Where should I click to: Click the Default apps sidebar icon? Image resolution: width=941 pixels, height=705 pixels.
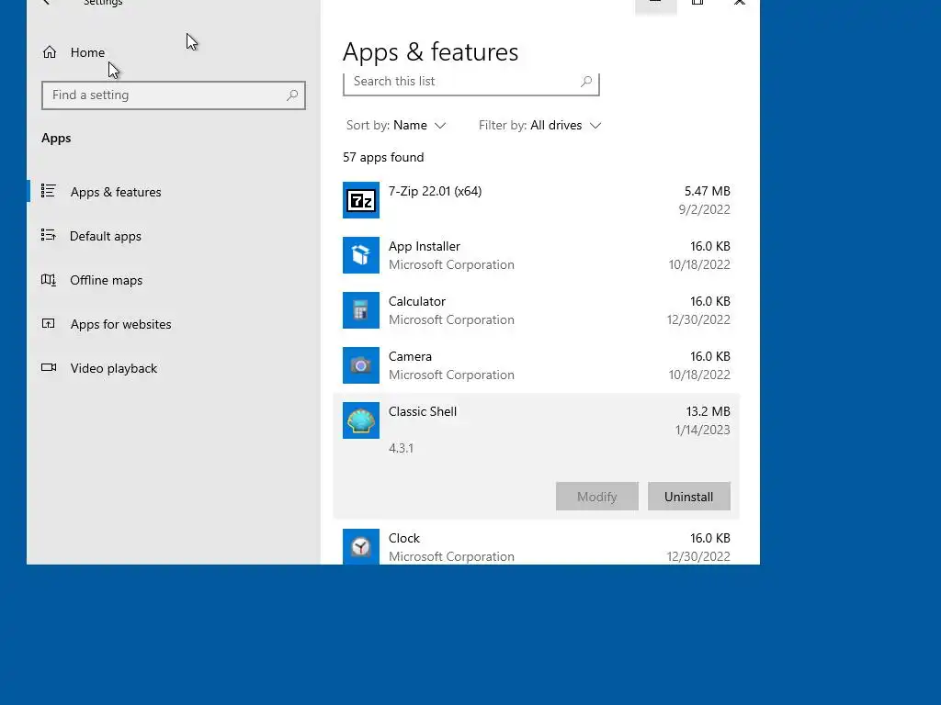(48, 235)
